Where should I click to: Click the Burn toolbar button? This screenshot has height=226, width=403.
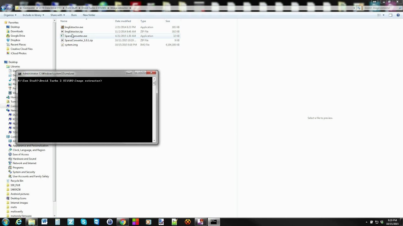tap(74, 15)
